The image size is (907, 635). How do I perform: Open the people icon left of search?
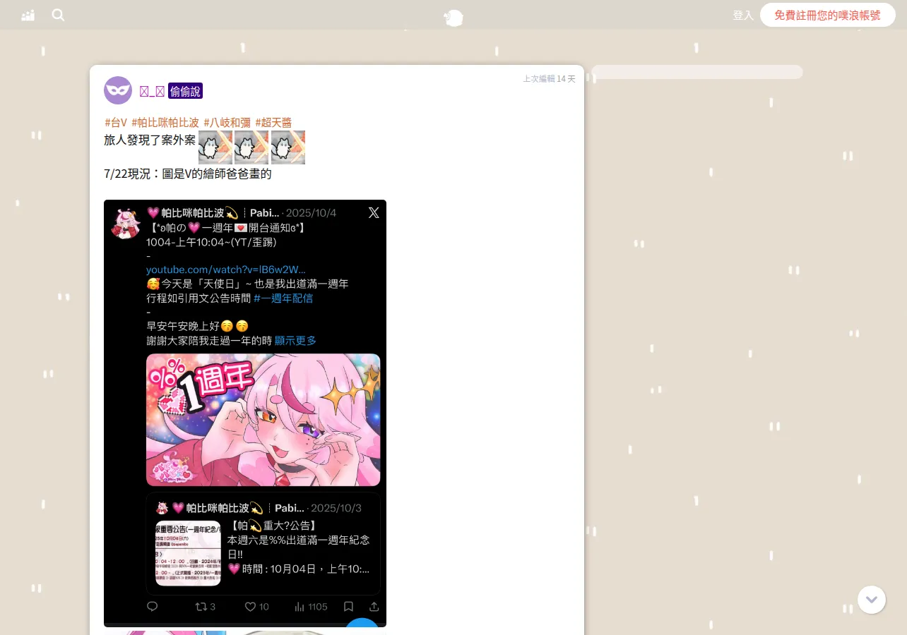pyautogui.click(x=28, y=15)
